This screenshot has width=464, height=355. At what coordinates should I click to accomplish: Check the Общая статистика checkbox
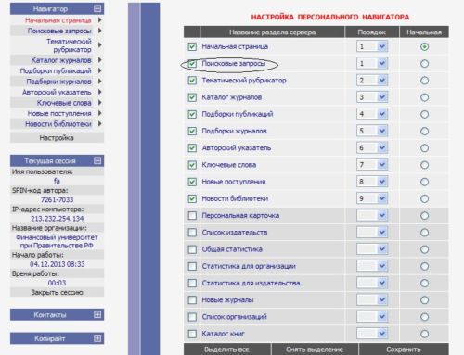click(192, 249)
